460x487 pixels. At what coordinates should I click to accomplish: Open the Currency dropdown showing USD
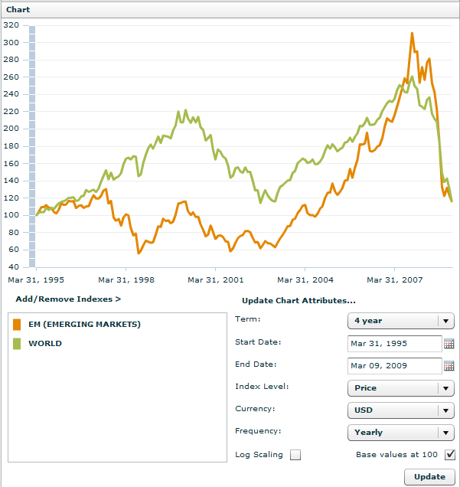click(400, 410)
